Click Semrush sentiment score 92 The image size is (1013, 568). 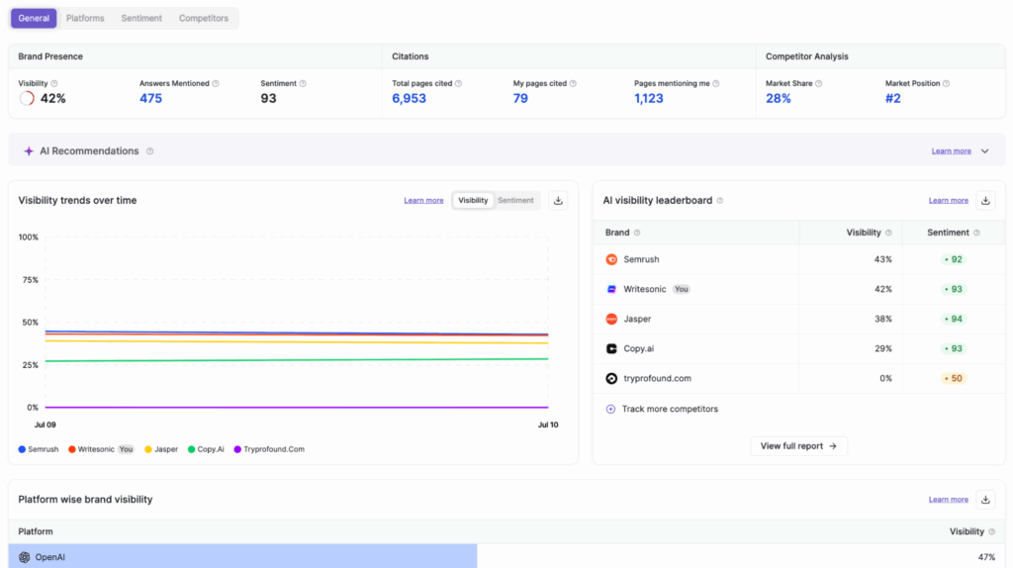[x=953, y=259]
